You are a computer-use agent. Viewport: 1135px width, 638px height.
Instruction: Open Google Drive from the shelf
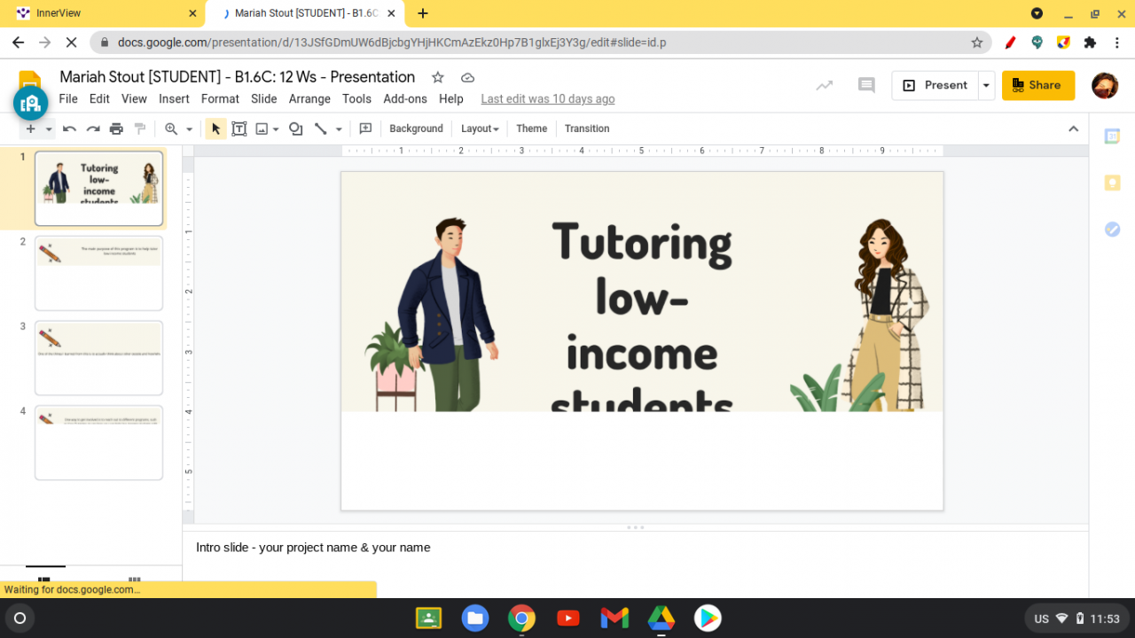661,618
